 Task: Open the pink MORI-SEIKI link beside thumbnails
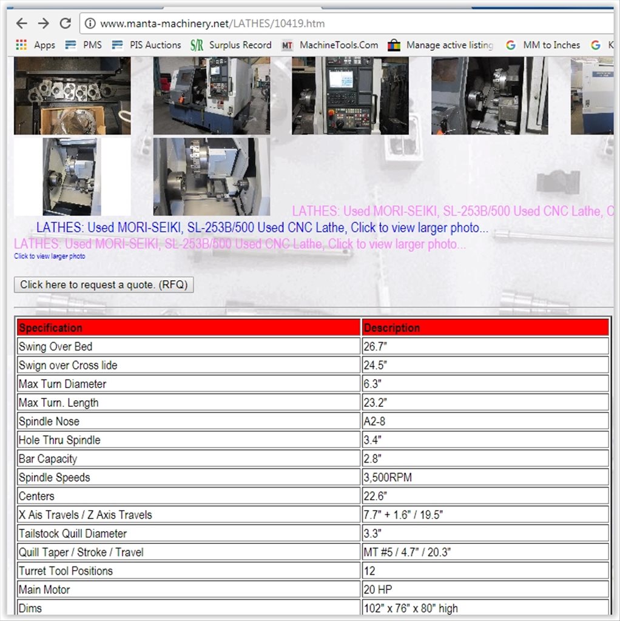(453, 211)
